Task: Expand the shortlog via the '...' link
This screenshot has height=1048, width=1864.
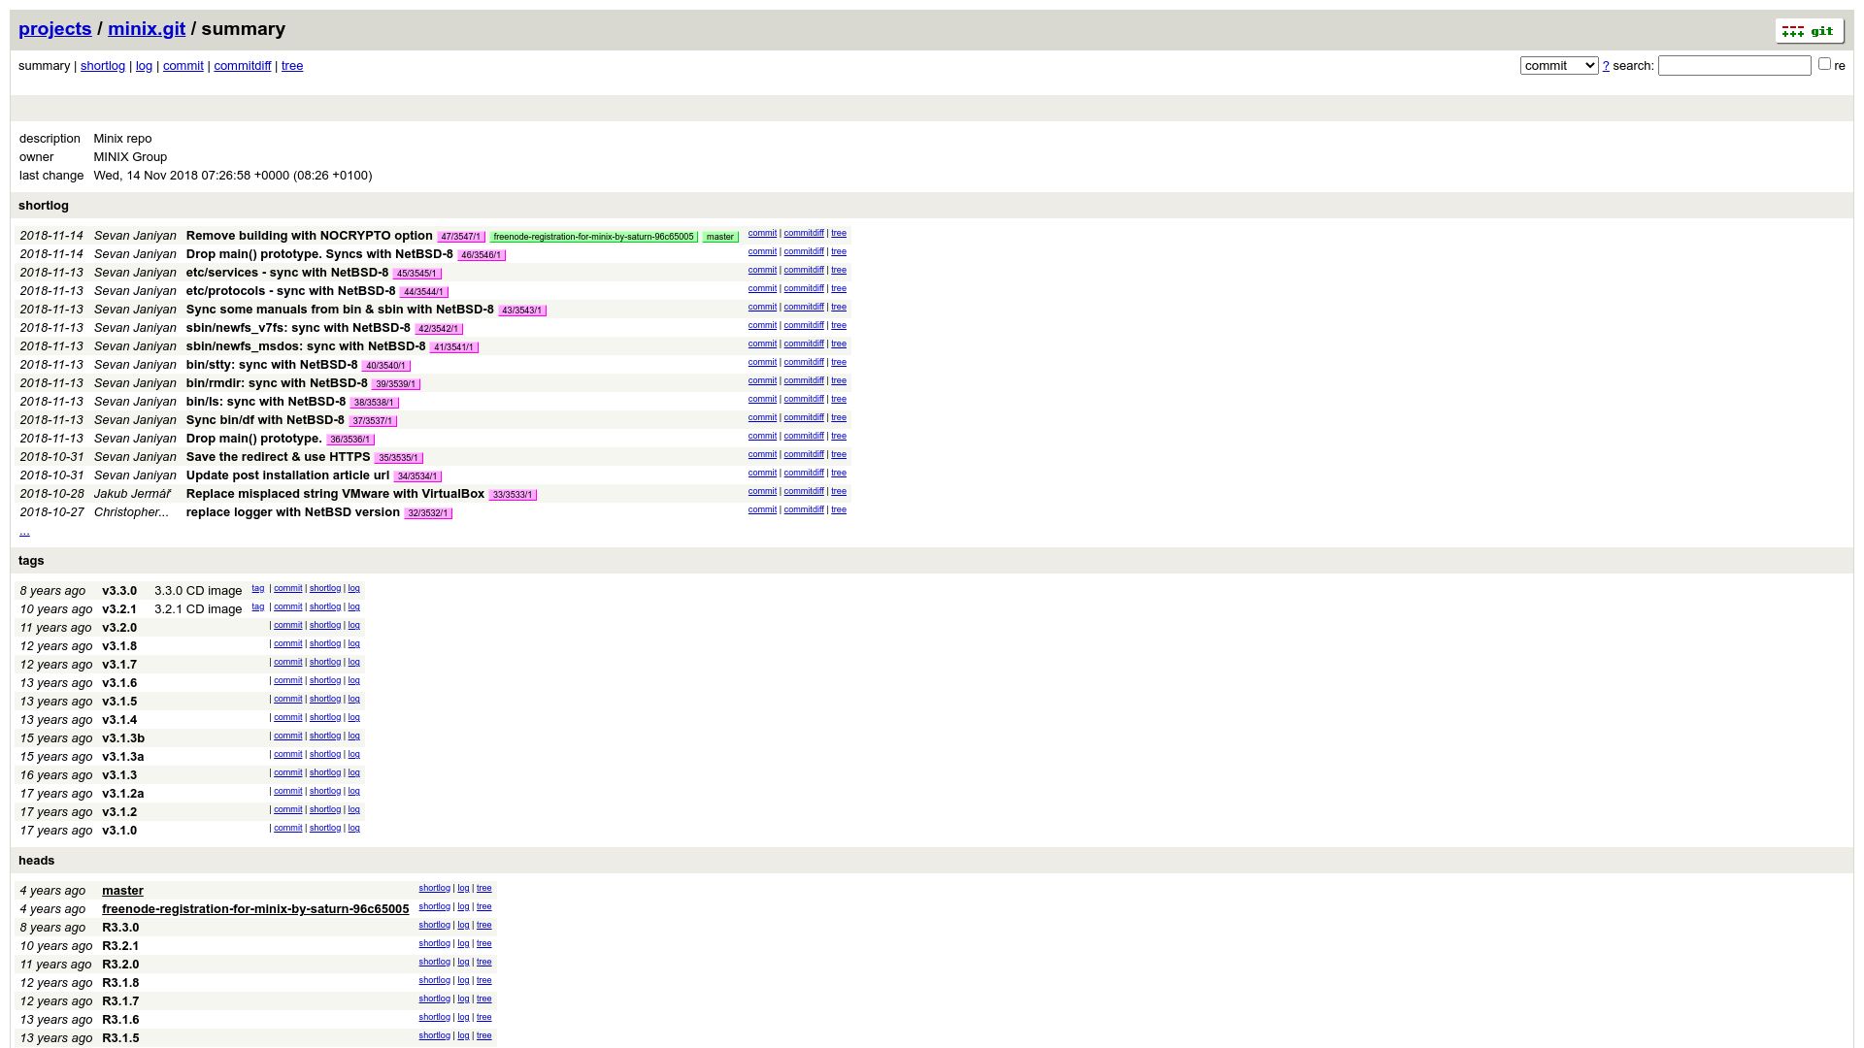Action: [x=24, y=531]
